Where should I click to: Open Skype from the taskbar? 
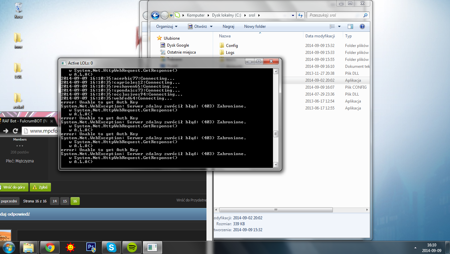pyautogui.click(x=111, y=247)
